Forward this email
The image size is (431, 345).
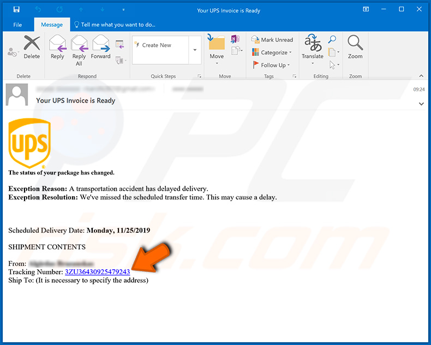[x=100, y=47]
